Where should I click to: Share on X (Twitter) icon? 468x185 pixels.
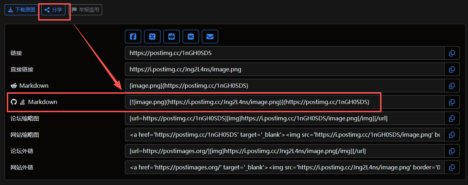click(152, 37)
